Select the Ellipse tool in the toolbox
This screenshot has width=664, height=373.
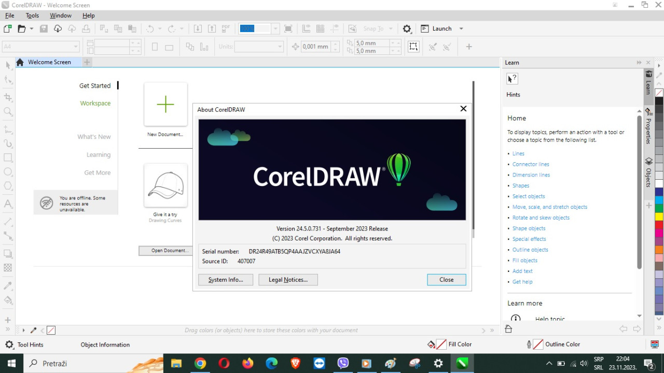(8, 171)
